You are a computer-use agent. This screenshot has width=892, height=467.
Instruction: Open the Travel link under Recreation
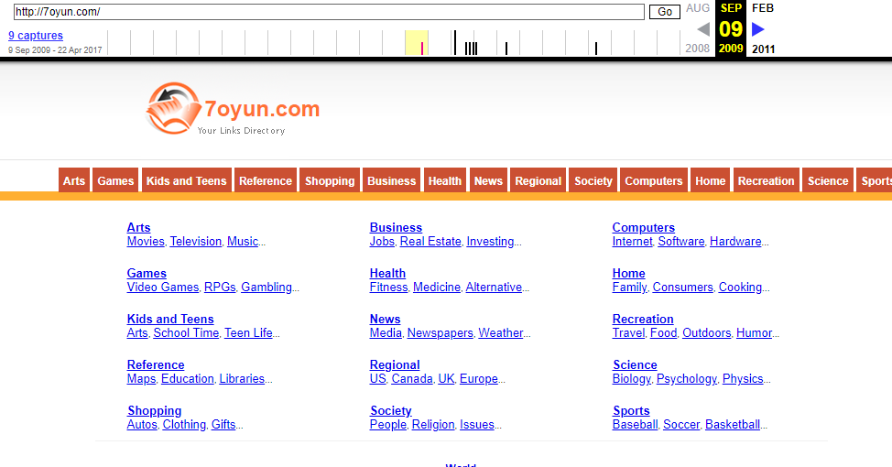coord(628,332)
